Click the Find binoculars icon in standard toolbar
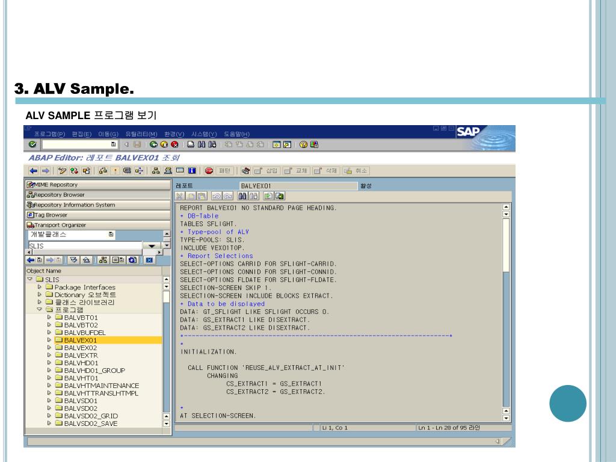This screenshot has height=462, width=616. pyautogui.click(x=202, y=144)
